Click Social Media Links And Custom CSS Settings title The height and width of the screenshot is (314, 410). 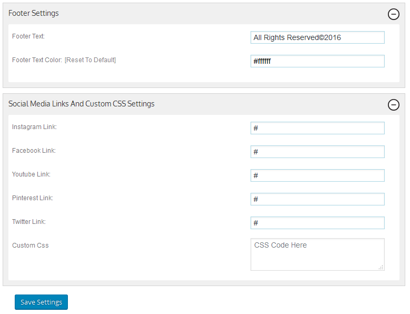point(82,104)
